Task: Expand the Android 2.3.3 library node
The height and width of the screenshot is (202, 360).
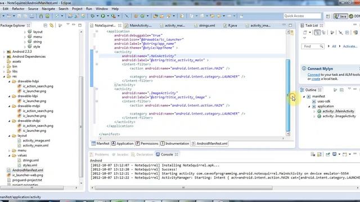Action: coord(4,52)
